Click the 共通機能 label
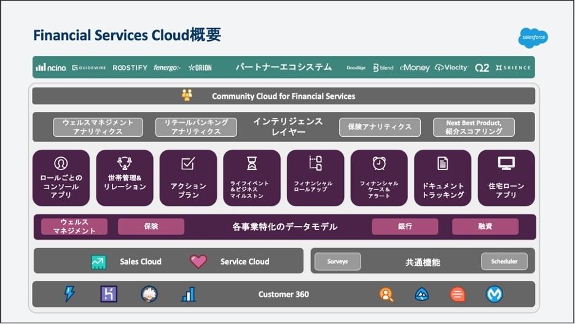Viewport: 575px width, 324px height. coord(423,262)
